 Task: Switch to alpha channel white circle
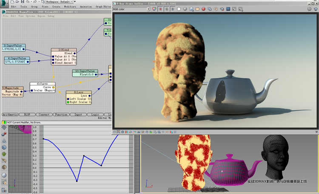pos(179,9)
